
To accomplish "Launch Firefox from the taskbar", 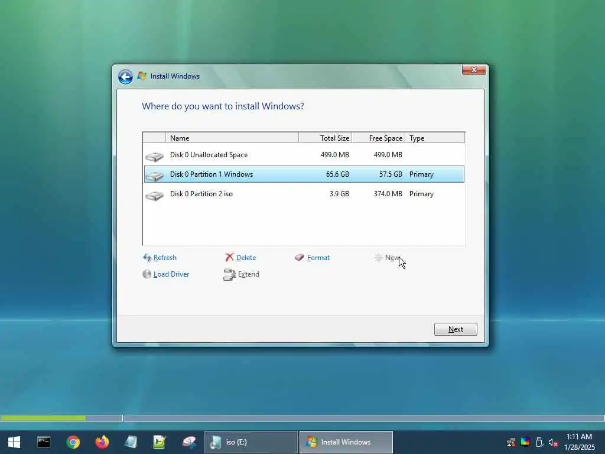I will tap(102, 442).
